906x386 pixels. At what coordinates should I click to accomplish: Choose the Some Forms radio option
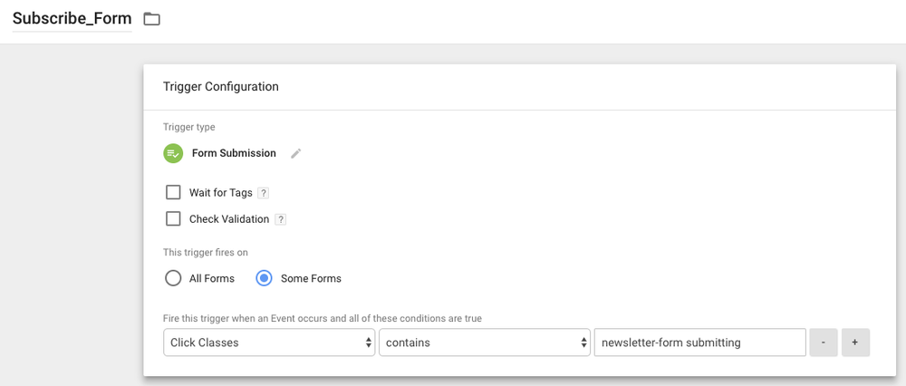(x=265, y=278)
